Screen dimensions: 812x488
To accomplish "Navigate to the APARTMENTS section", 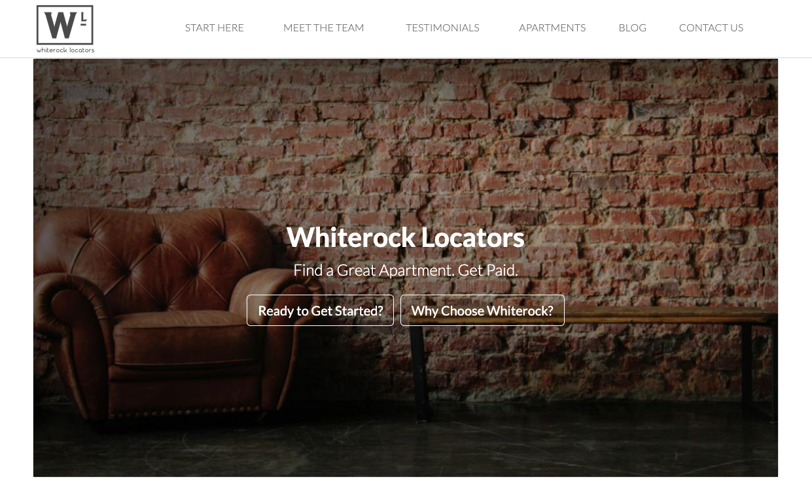I will click(x=552, y=27).
